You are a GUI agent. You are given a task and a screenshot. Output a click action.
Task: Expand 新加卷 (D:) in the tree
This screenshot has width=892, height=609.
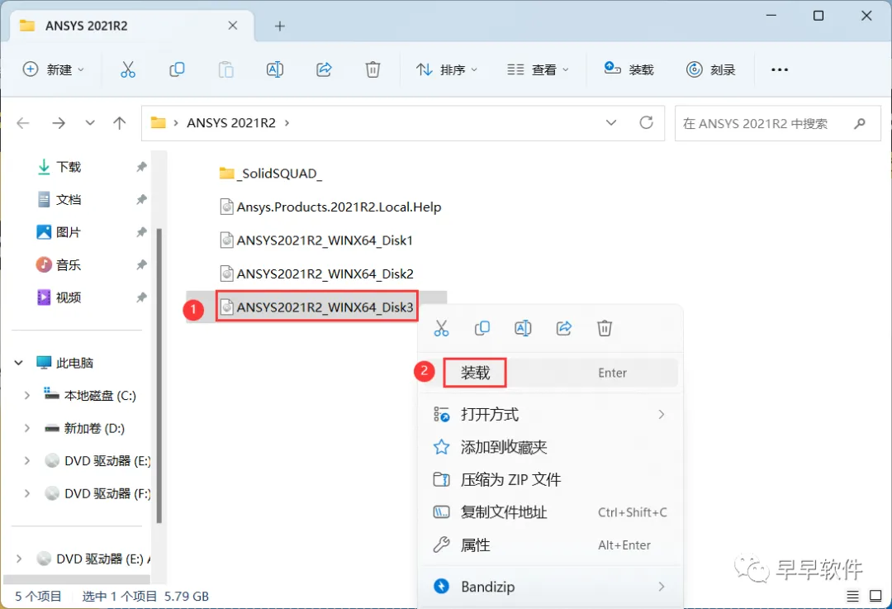(26, 428)
